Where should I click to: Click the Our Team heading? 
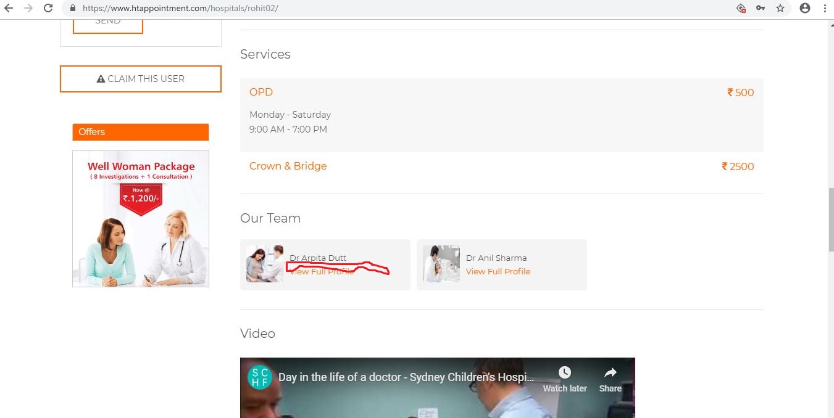coord(270,218)
